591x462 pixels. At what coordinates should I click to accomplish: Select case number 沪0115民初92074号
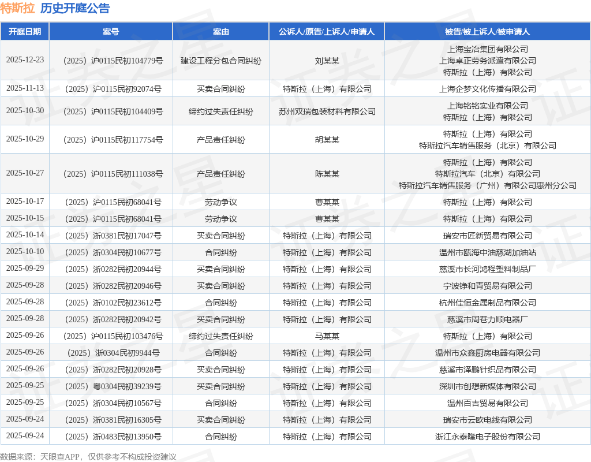click(113, 89)
